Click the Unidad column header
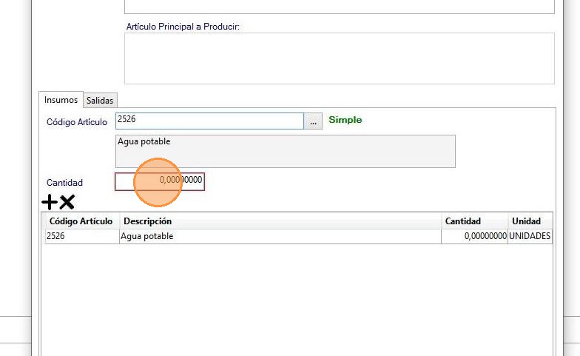 click(x=526, y=221)
